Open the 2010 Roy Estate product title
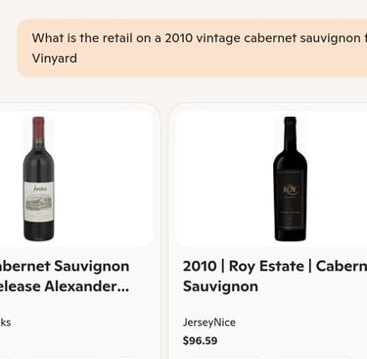This screenshot has height=359, width=367. (x=275, y=276)
